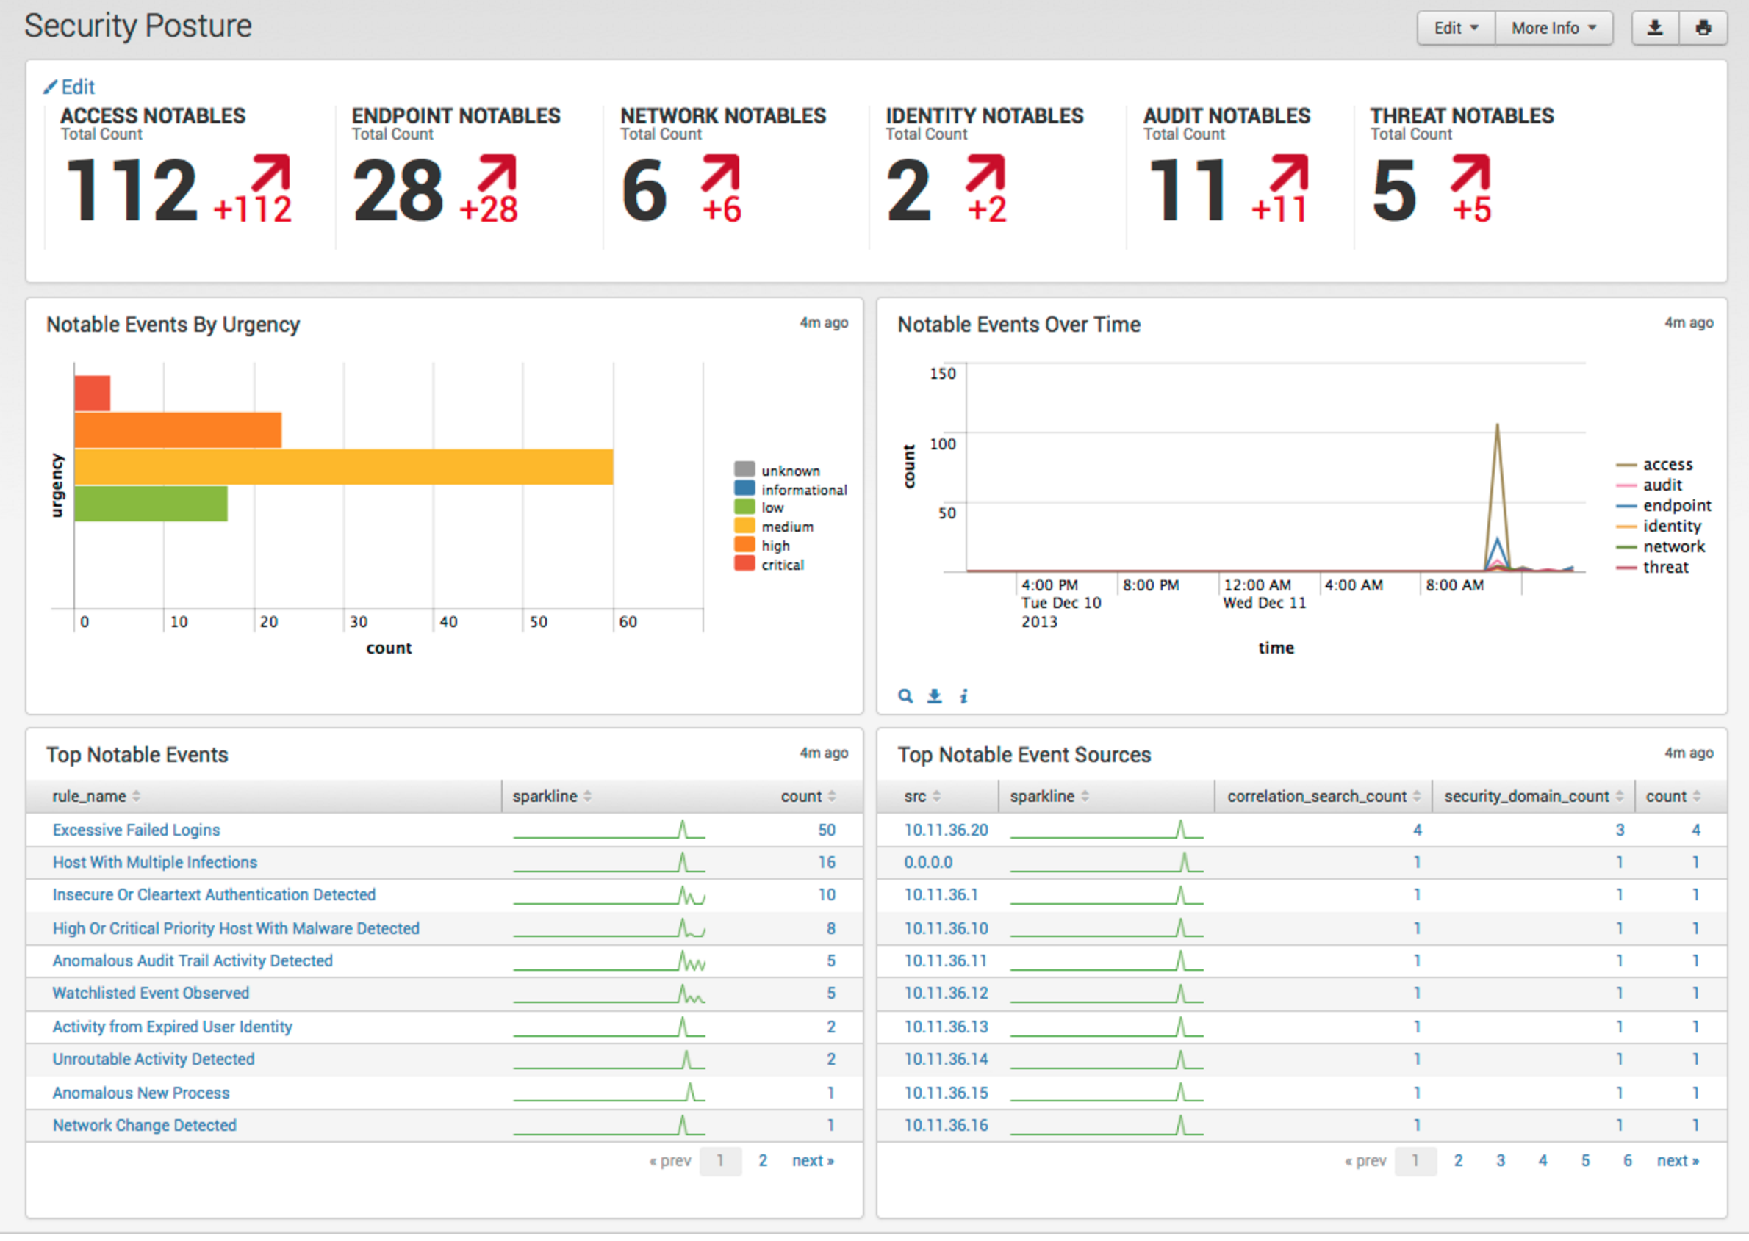Click the endpoint series in time chart legend

[1664, 506]
